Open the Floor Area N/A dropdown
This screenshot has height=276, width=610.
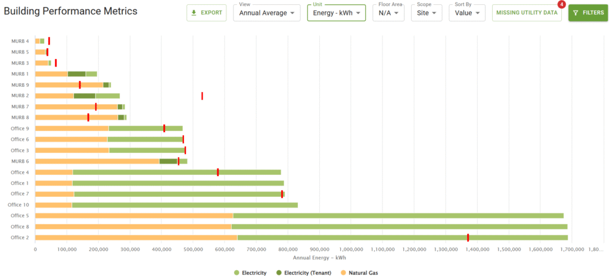coord(388,12)
